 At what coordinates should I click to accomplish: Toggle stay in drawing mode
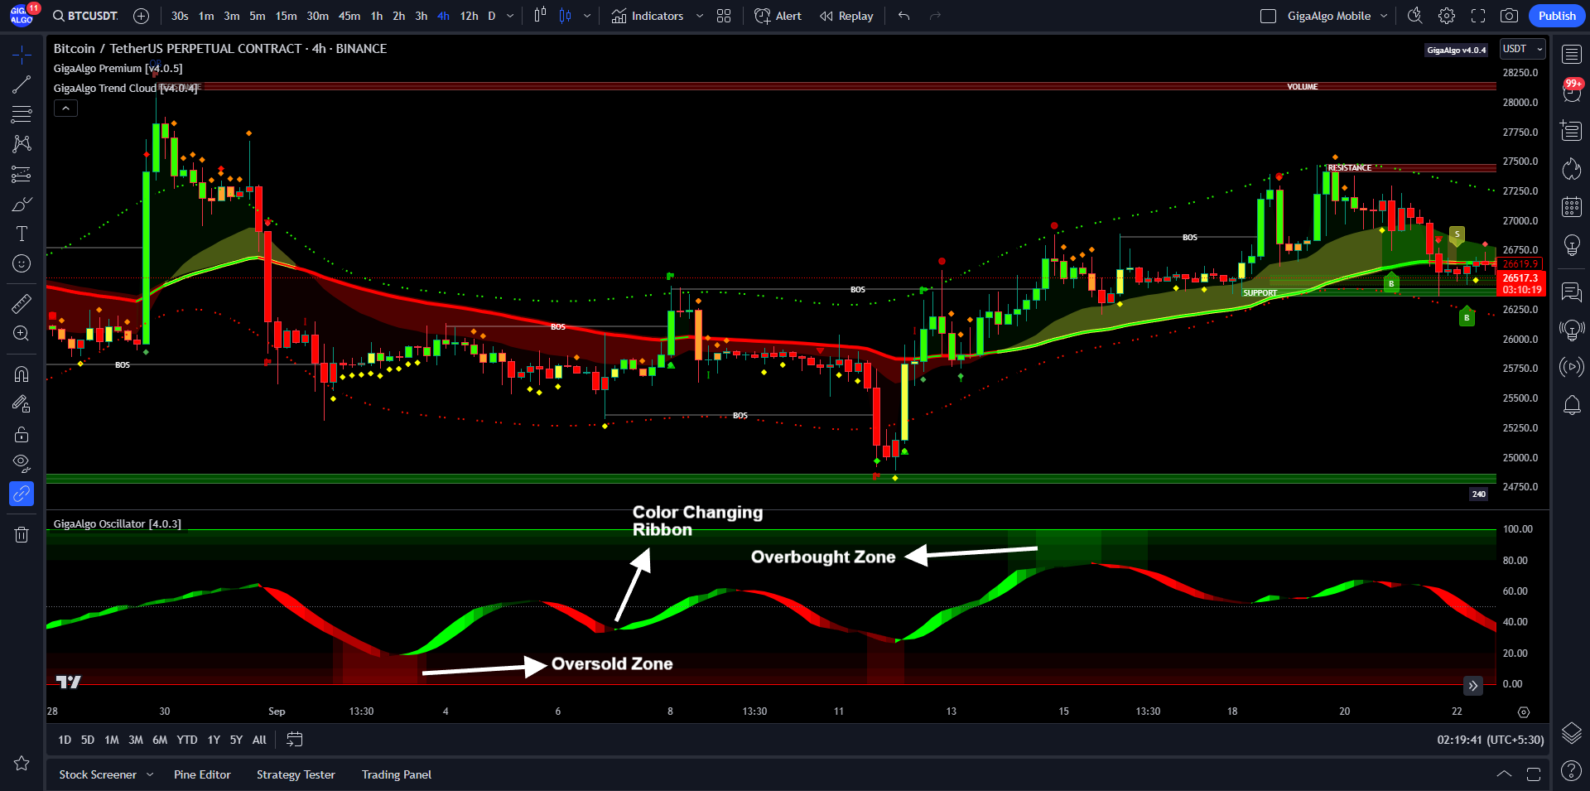22,404
